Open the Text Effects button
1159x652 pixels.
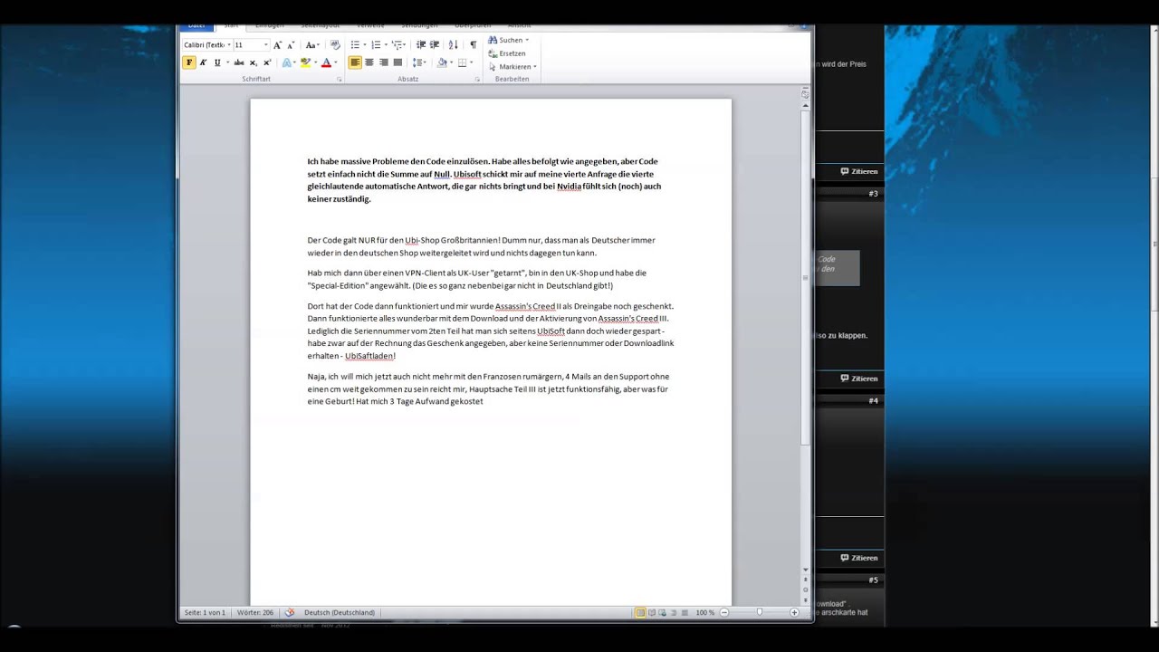(287, 62)
